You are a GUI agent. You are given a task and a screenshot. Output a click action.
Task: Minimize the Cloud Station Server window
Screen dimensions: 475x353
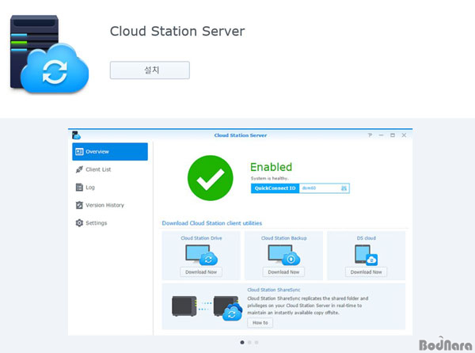coord(381,135)
